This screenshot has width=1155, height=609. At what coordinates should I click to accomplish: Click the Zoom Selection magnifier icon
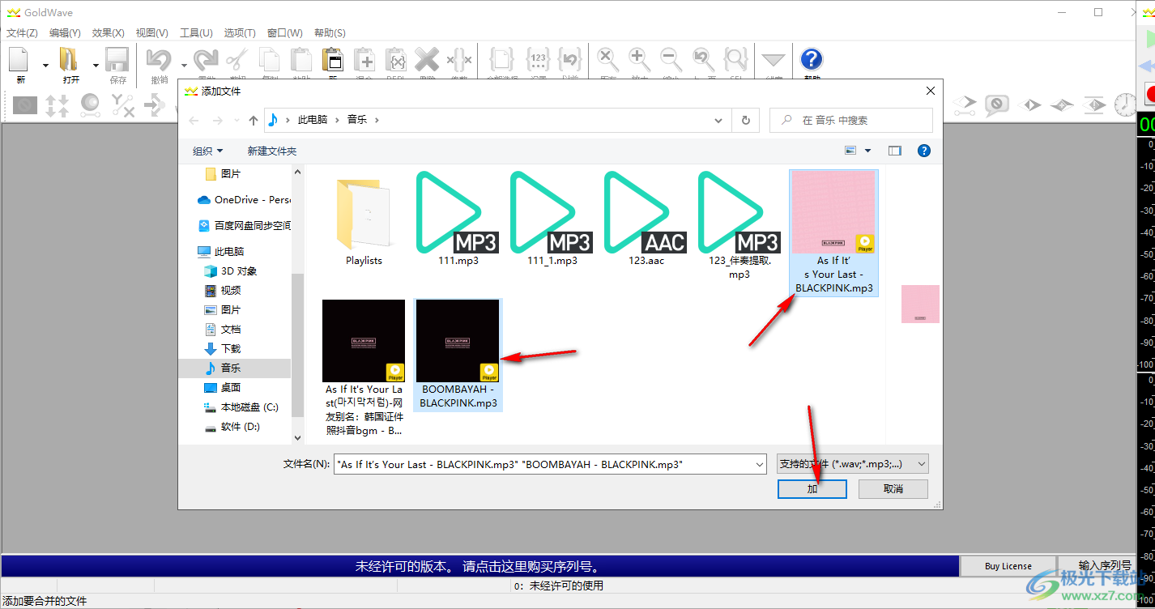coord(735,60)
